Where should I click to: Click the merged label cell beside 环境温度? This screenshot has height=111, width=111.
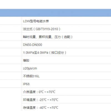click(11, 99)
